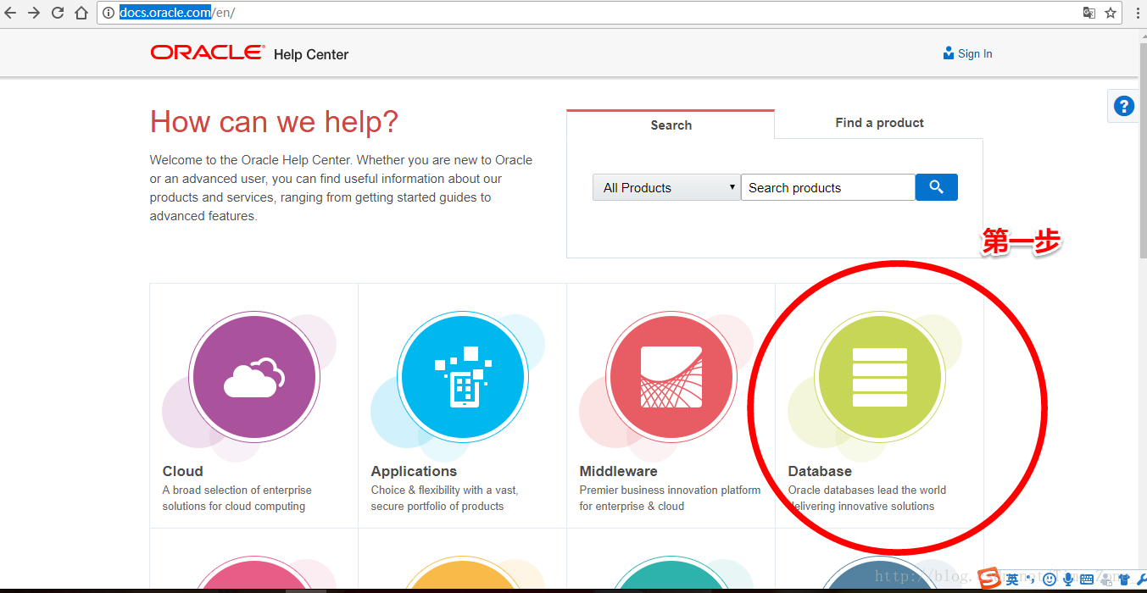Click 'Oracle databases lead the world' text
This screenshot has width=1147, height=593.
click(867, 490)
